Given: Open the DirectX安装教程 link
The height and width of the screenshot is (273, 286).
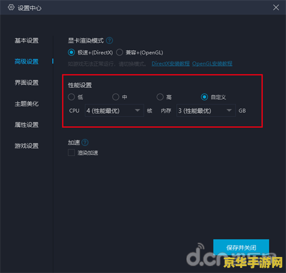Looking at the screenshot, I should (x=170, y=63).
